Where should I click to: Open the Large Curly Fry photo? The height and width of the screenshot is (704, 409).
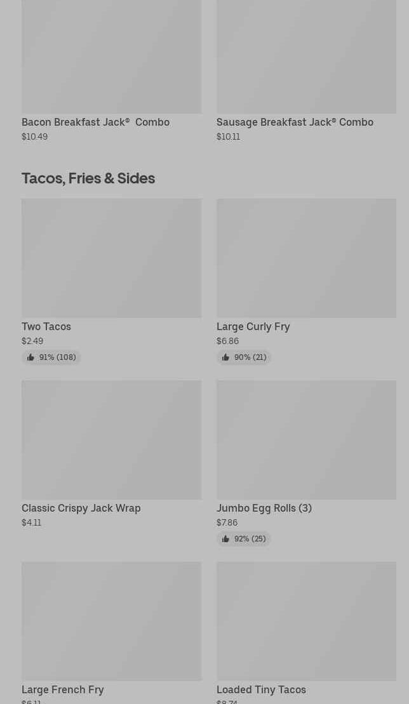306,258
